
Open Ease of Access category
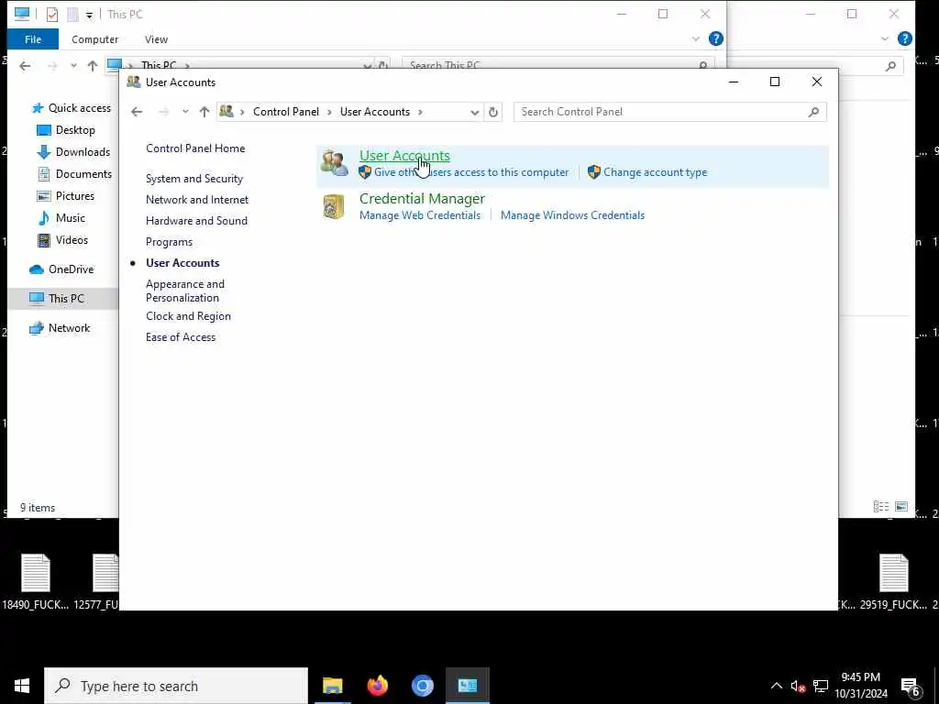pyautogui.click(x=181, y=337)
